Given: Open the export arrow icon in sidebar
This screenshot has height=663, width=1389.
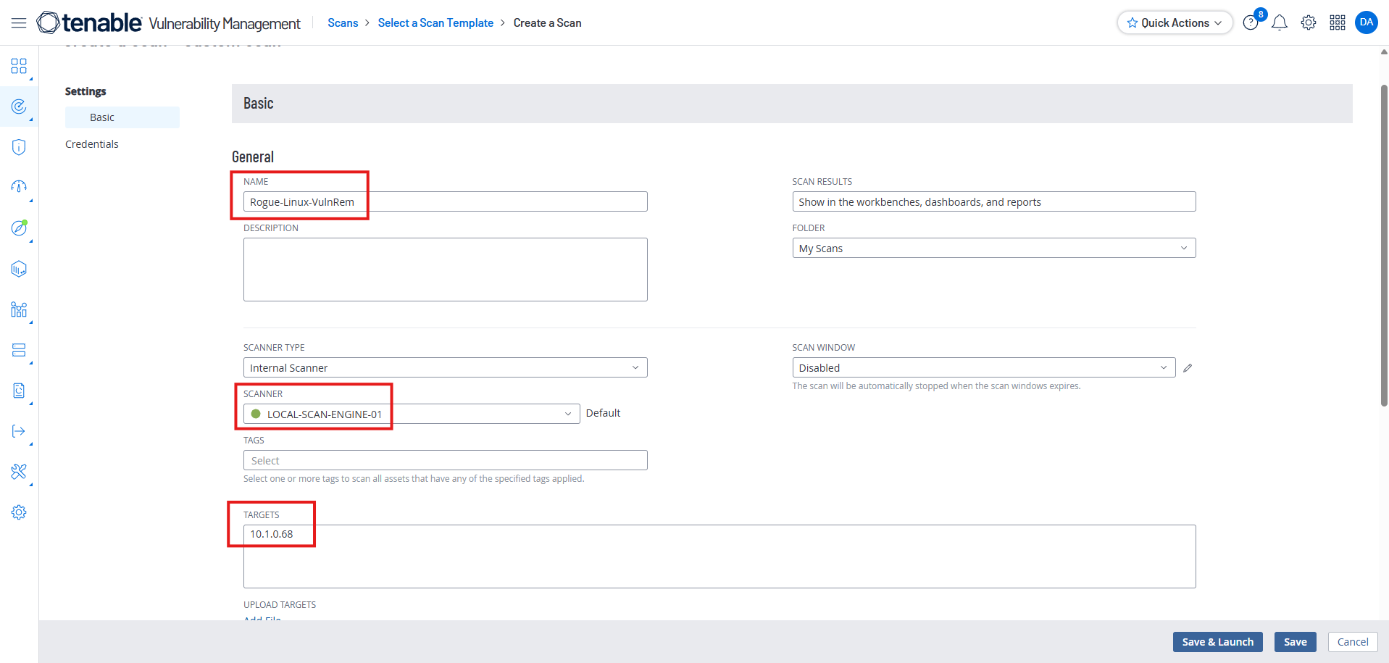Looking at the screenshot, I should (x=19, y=431).
